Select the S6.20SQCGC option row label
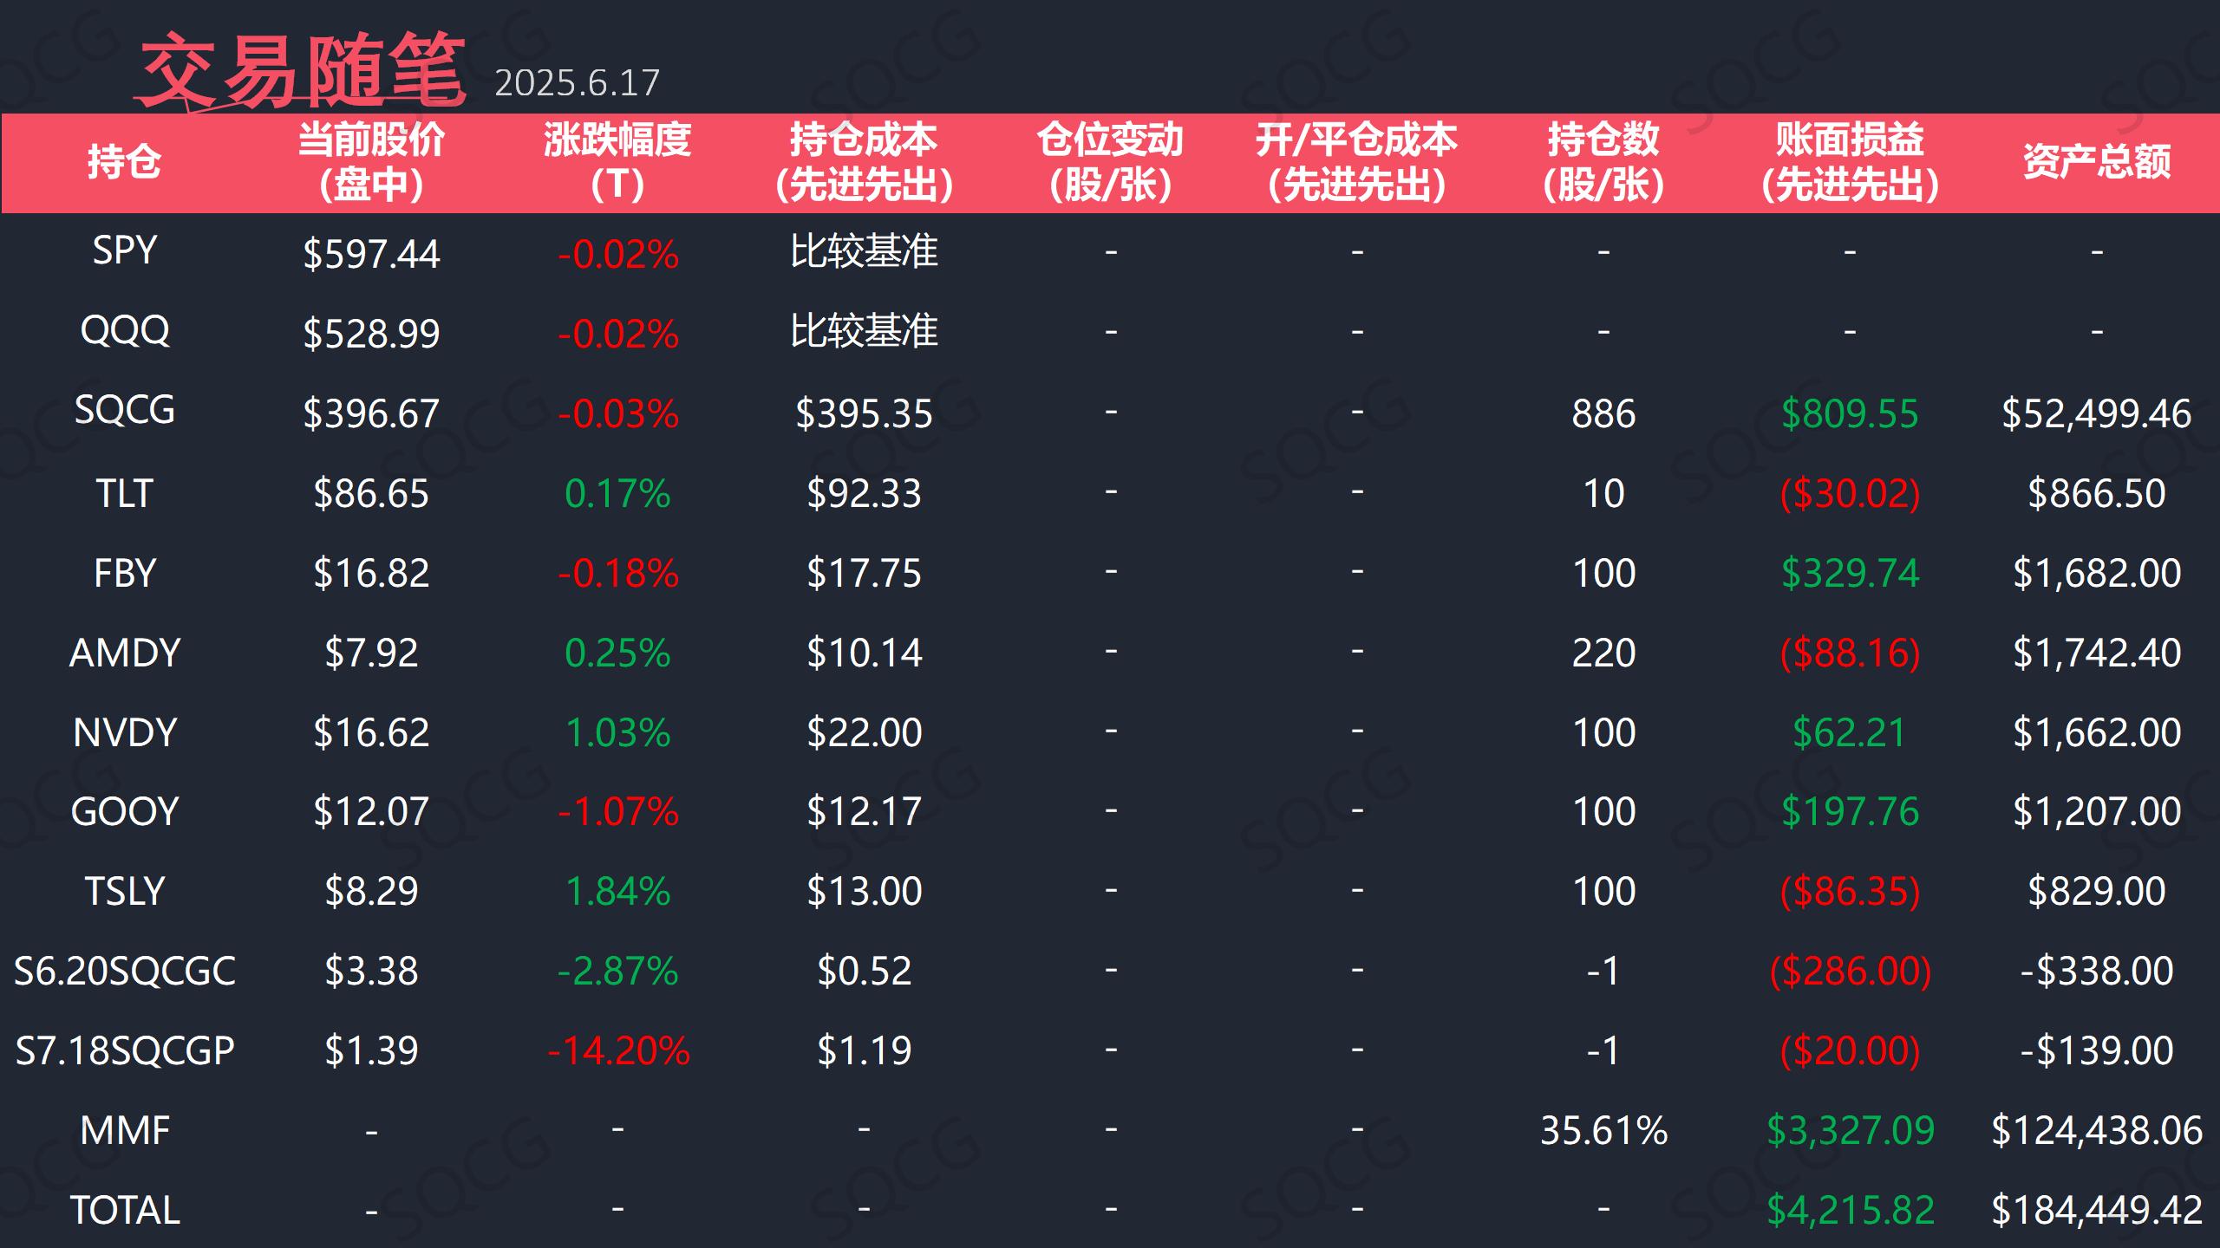Screen dimensions: 2220x1248 click(x=124, y=972)
